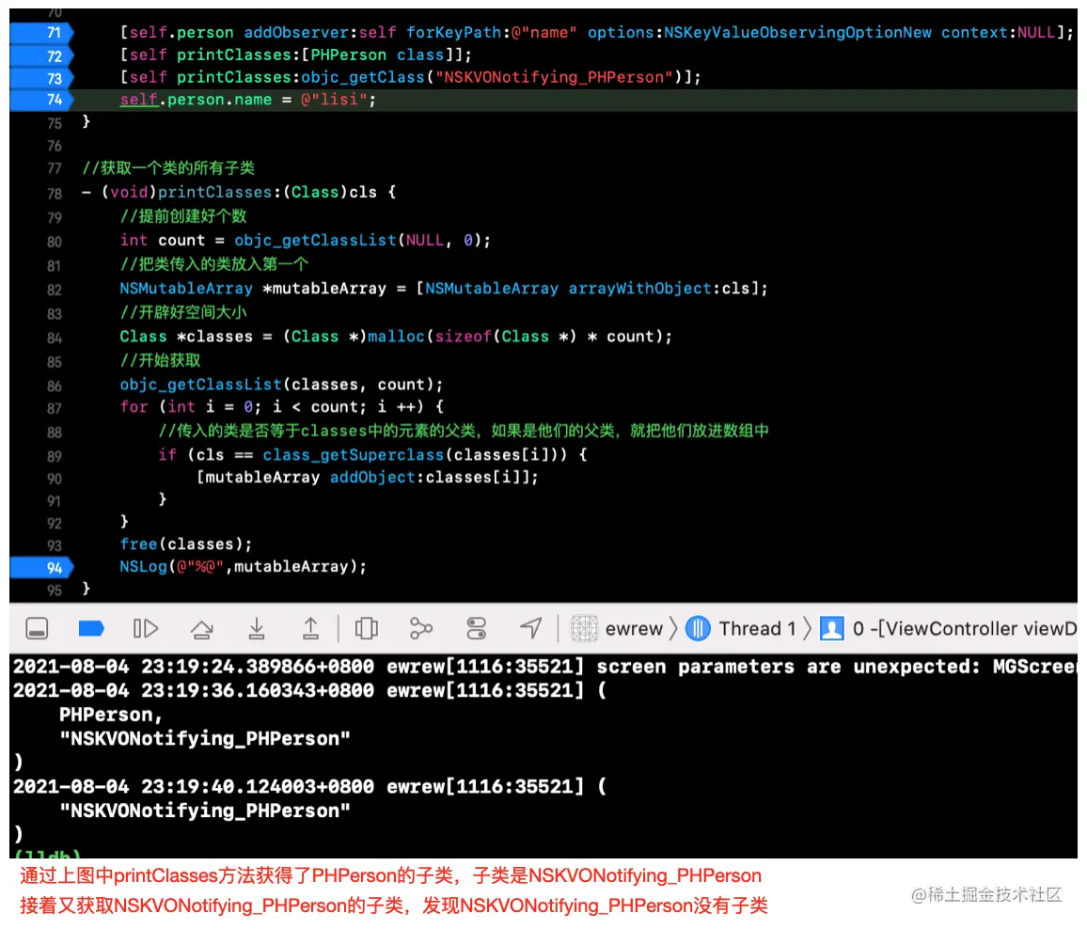Toggle the breakpoint on line 71
The image size is (1087, 929).
41,33
